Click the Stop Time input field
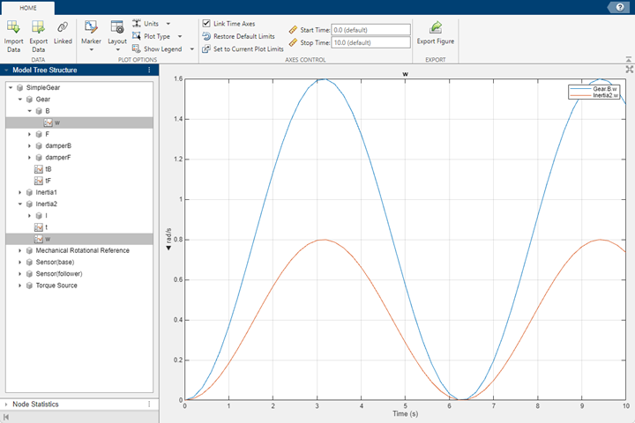635x423 pixels. click(370, 42)
